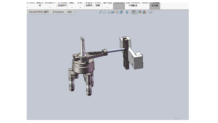Click Dynamic Annotation Views icon

[x=117, y=12]
